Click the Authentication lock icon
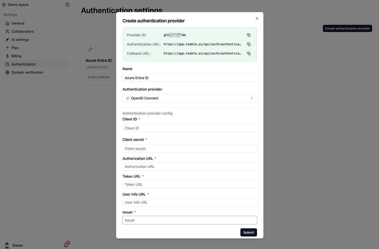The image size is (379, 249). tap(7, 64)
